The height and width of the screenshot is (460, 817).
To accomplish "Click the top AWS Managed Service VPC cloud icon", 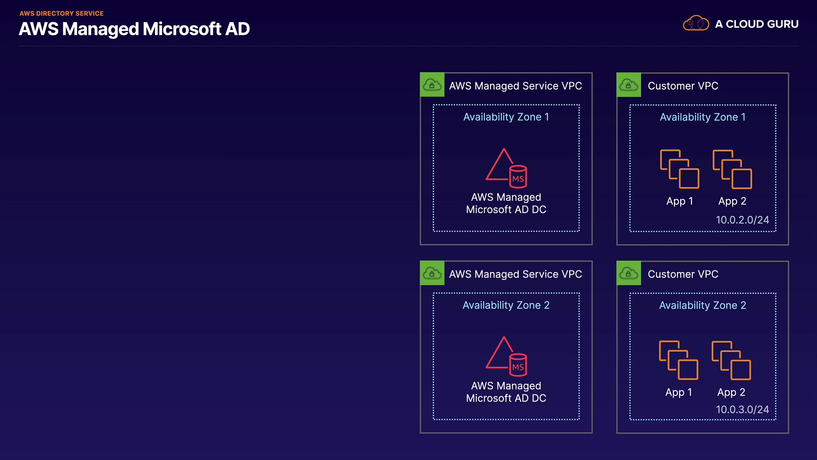I will (432, 85).
